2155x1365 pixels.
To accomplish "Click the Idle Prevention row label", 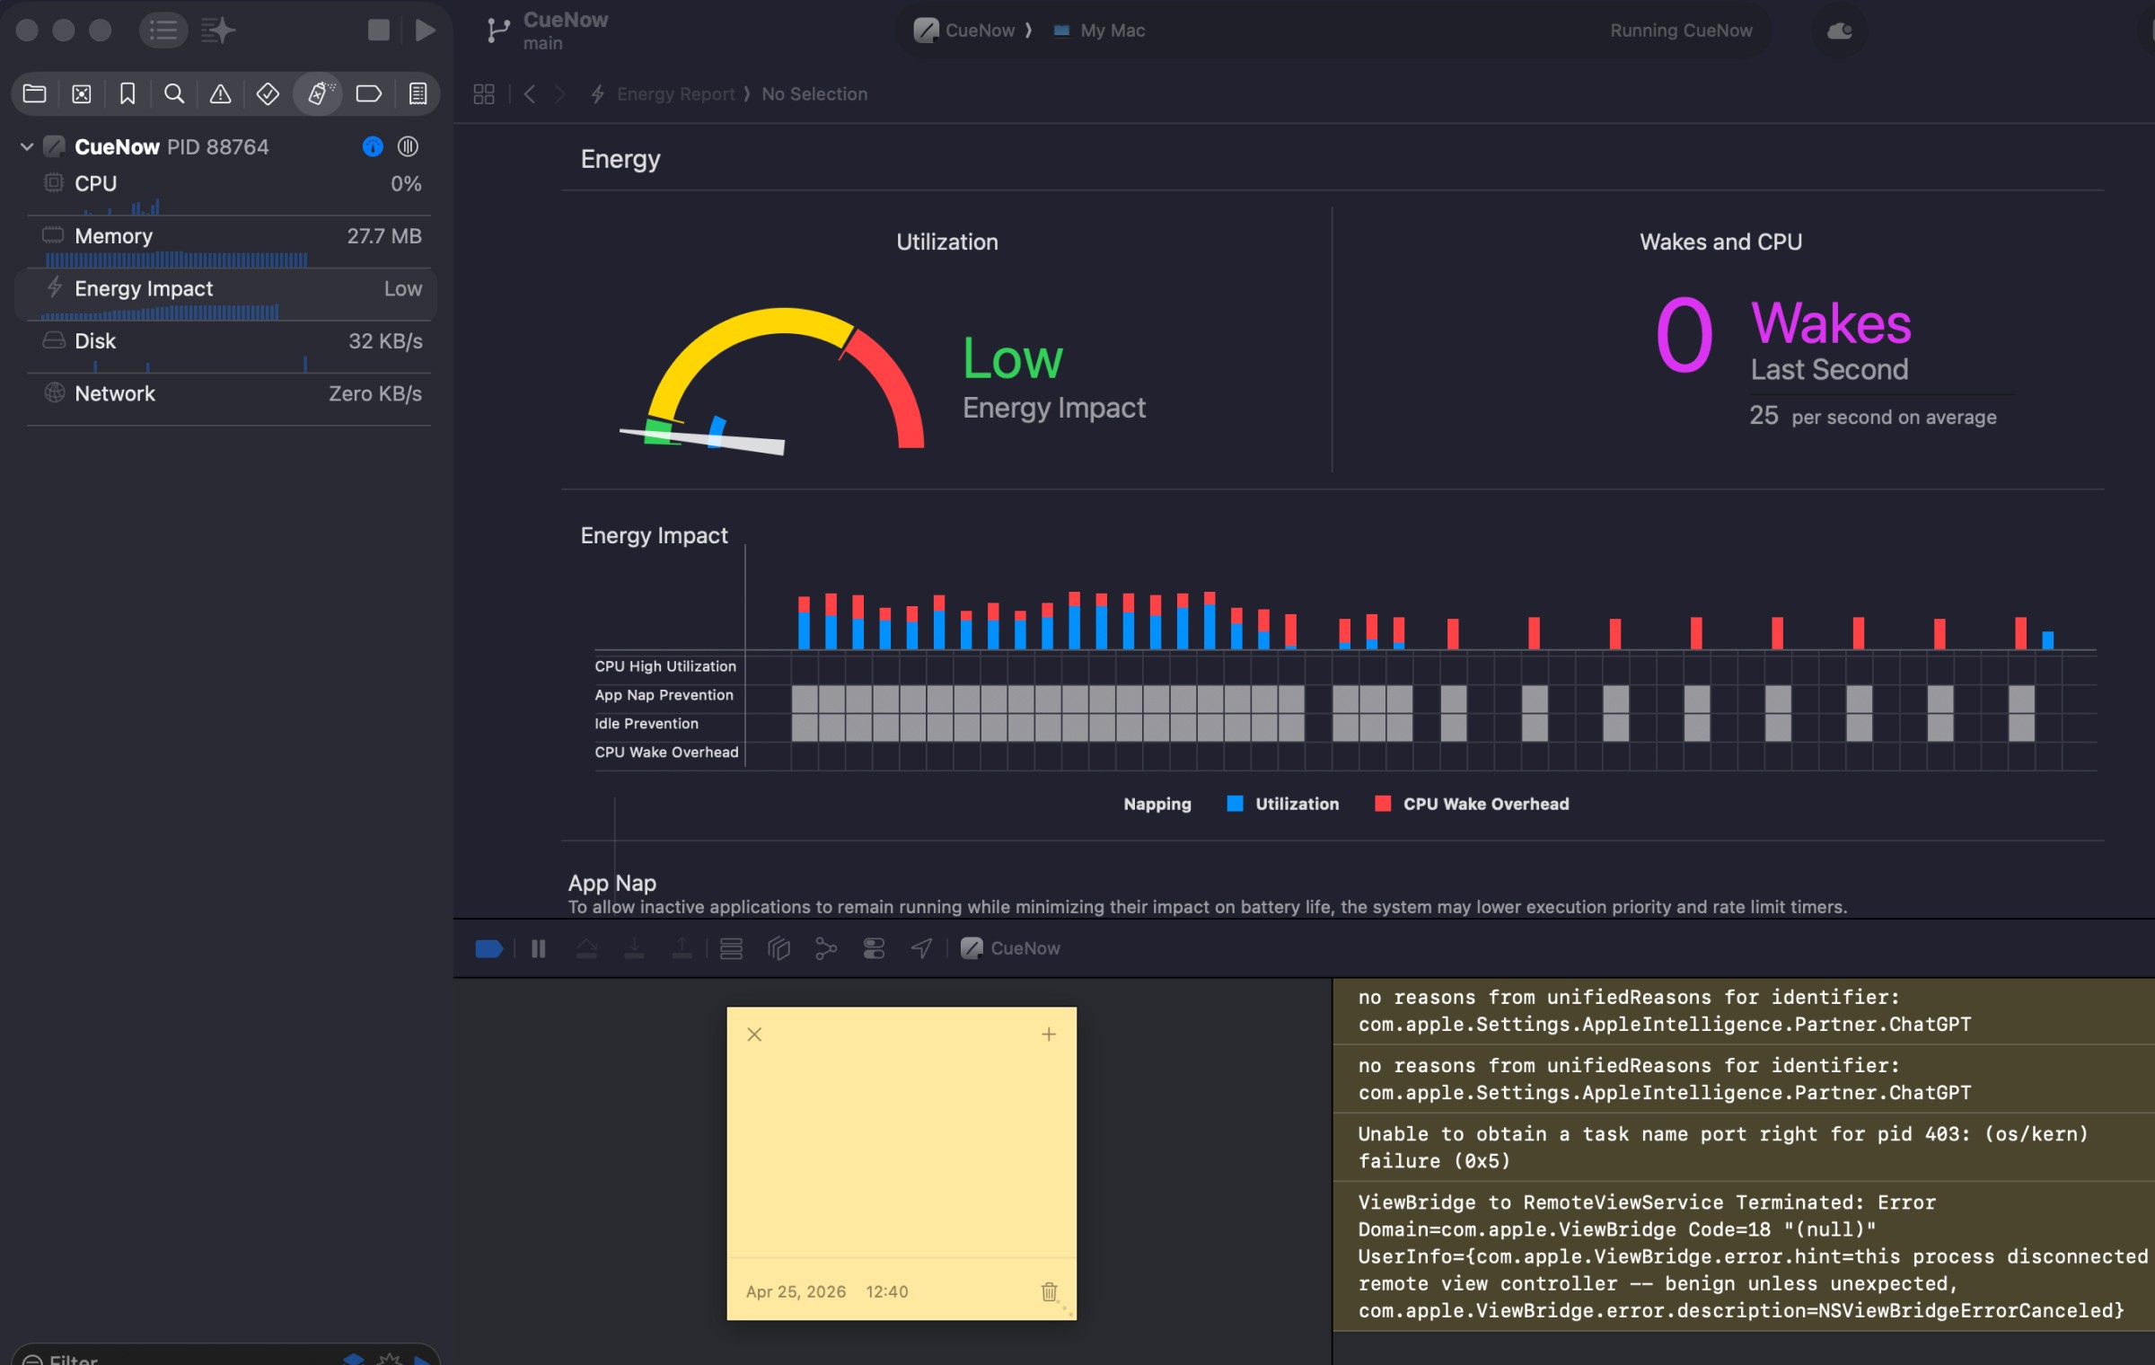I will pyautogui.click(x=646, y=724).
